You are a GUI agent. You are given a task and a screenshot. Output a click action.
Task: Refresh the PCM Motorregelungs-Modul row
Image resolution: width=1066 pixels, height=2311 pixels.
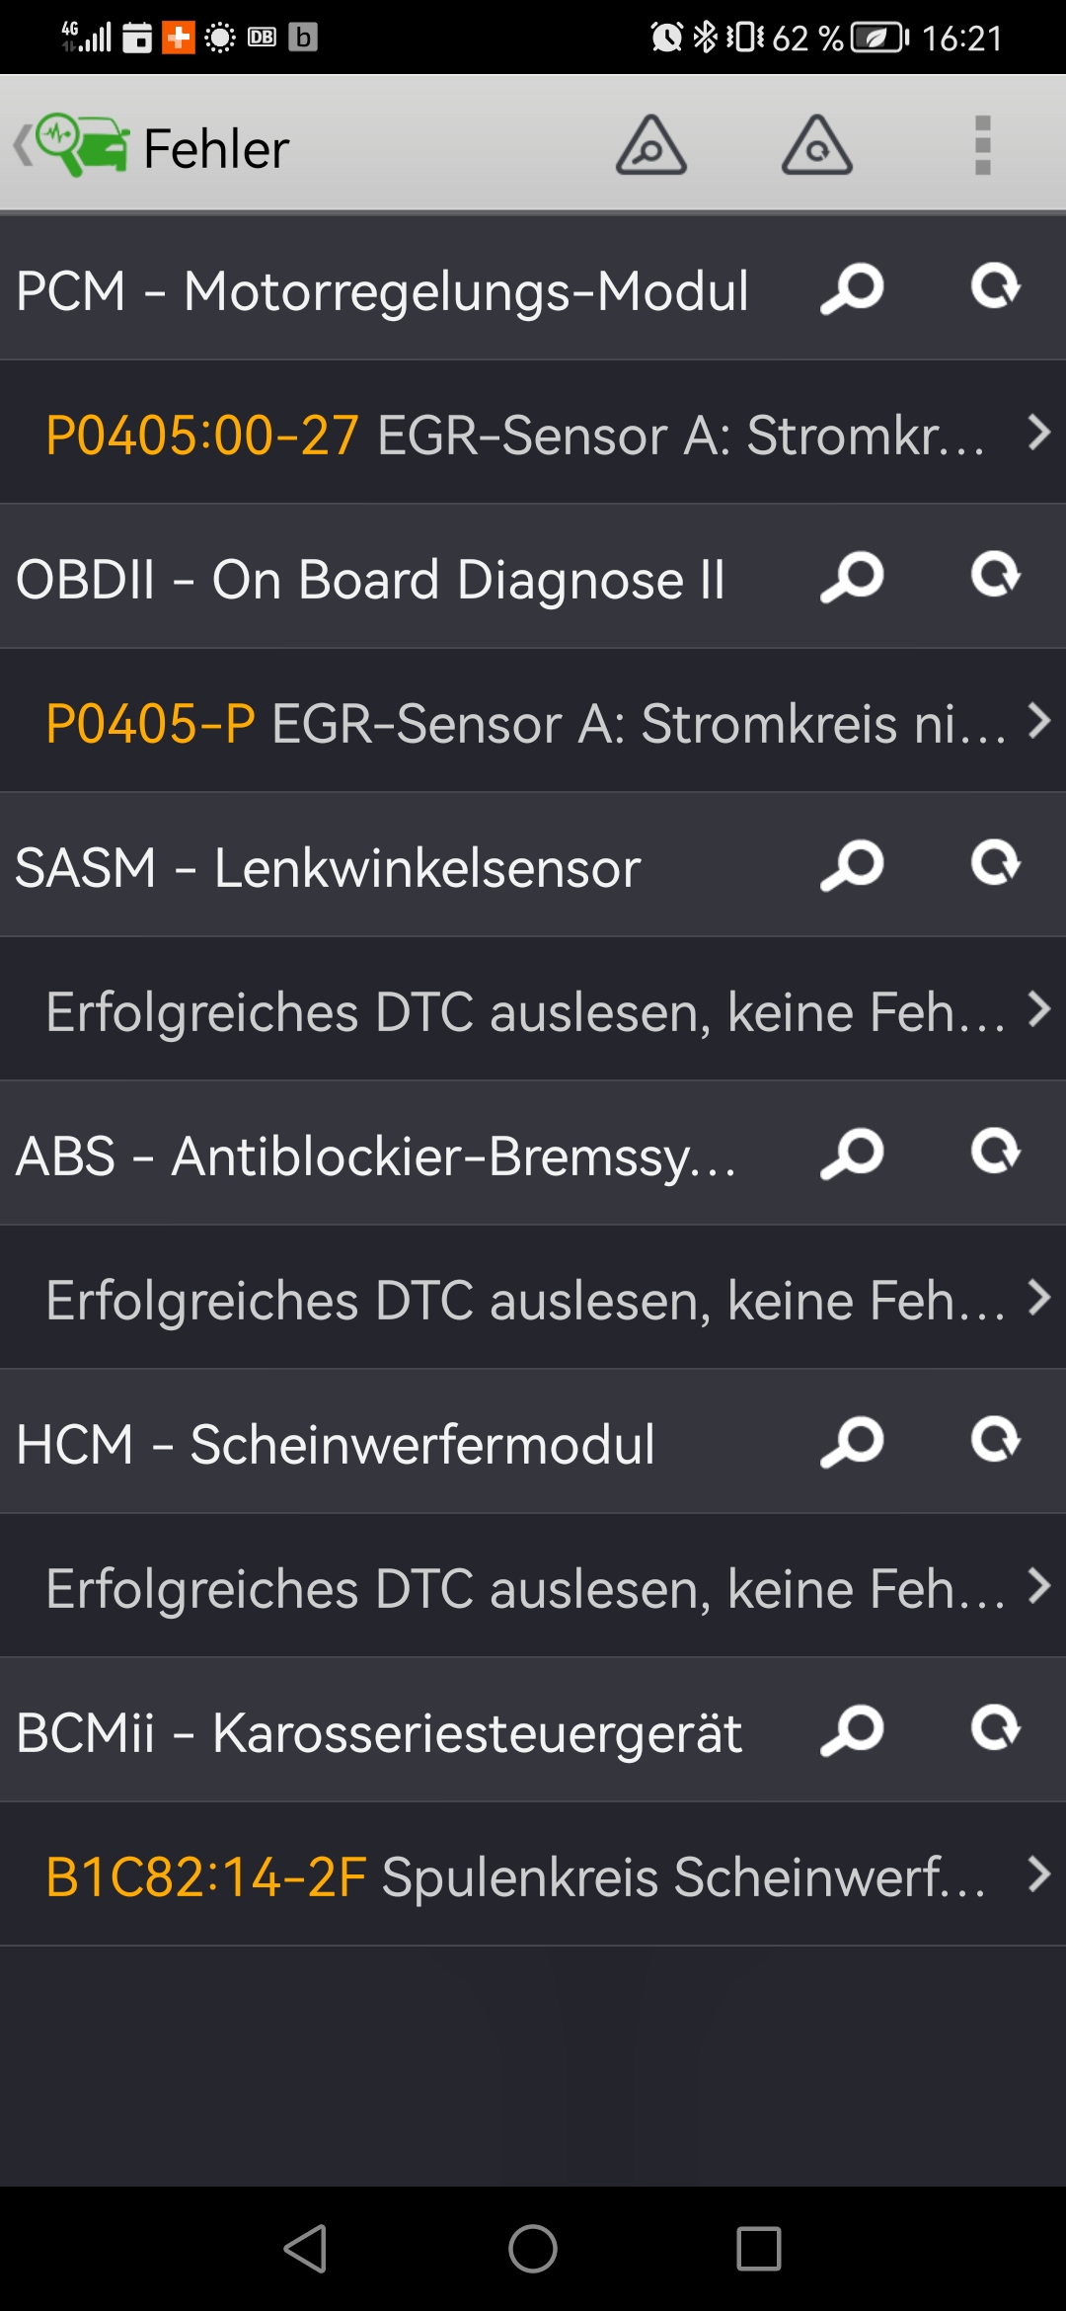click(995, 287)
